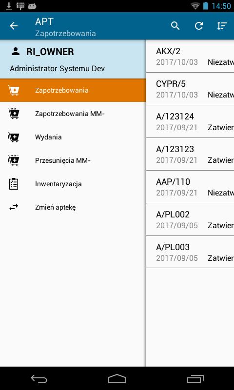Click the Inwentaryzacja clipboard icon
The height and width of the screenshot is (390, 234).
click(14, 184)
